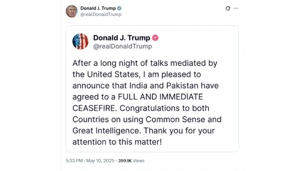Viewport: 304px width, 171px height.
Task: Click the word Views after the count
Action: click(139, 161)
